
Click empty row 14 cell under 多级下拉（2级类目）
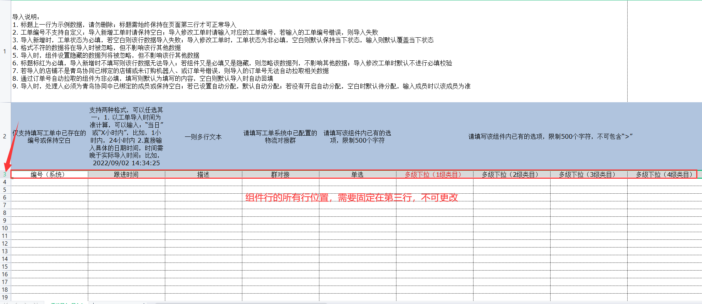click(512, 259)
